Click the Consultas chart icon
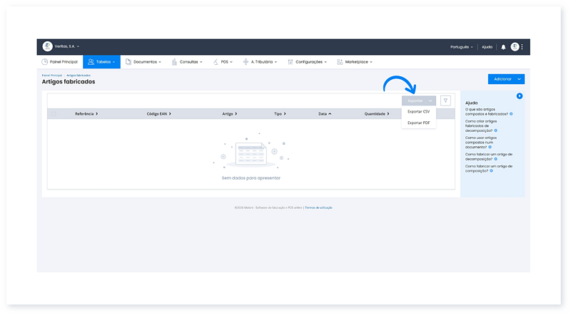Viewport: 571px width, 315px height. 174,62
